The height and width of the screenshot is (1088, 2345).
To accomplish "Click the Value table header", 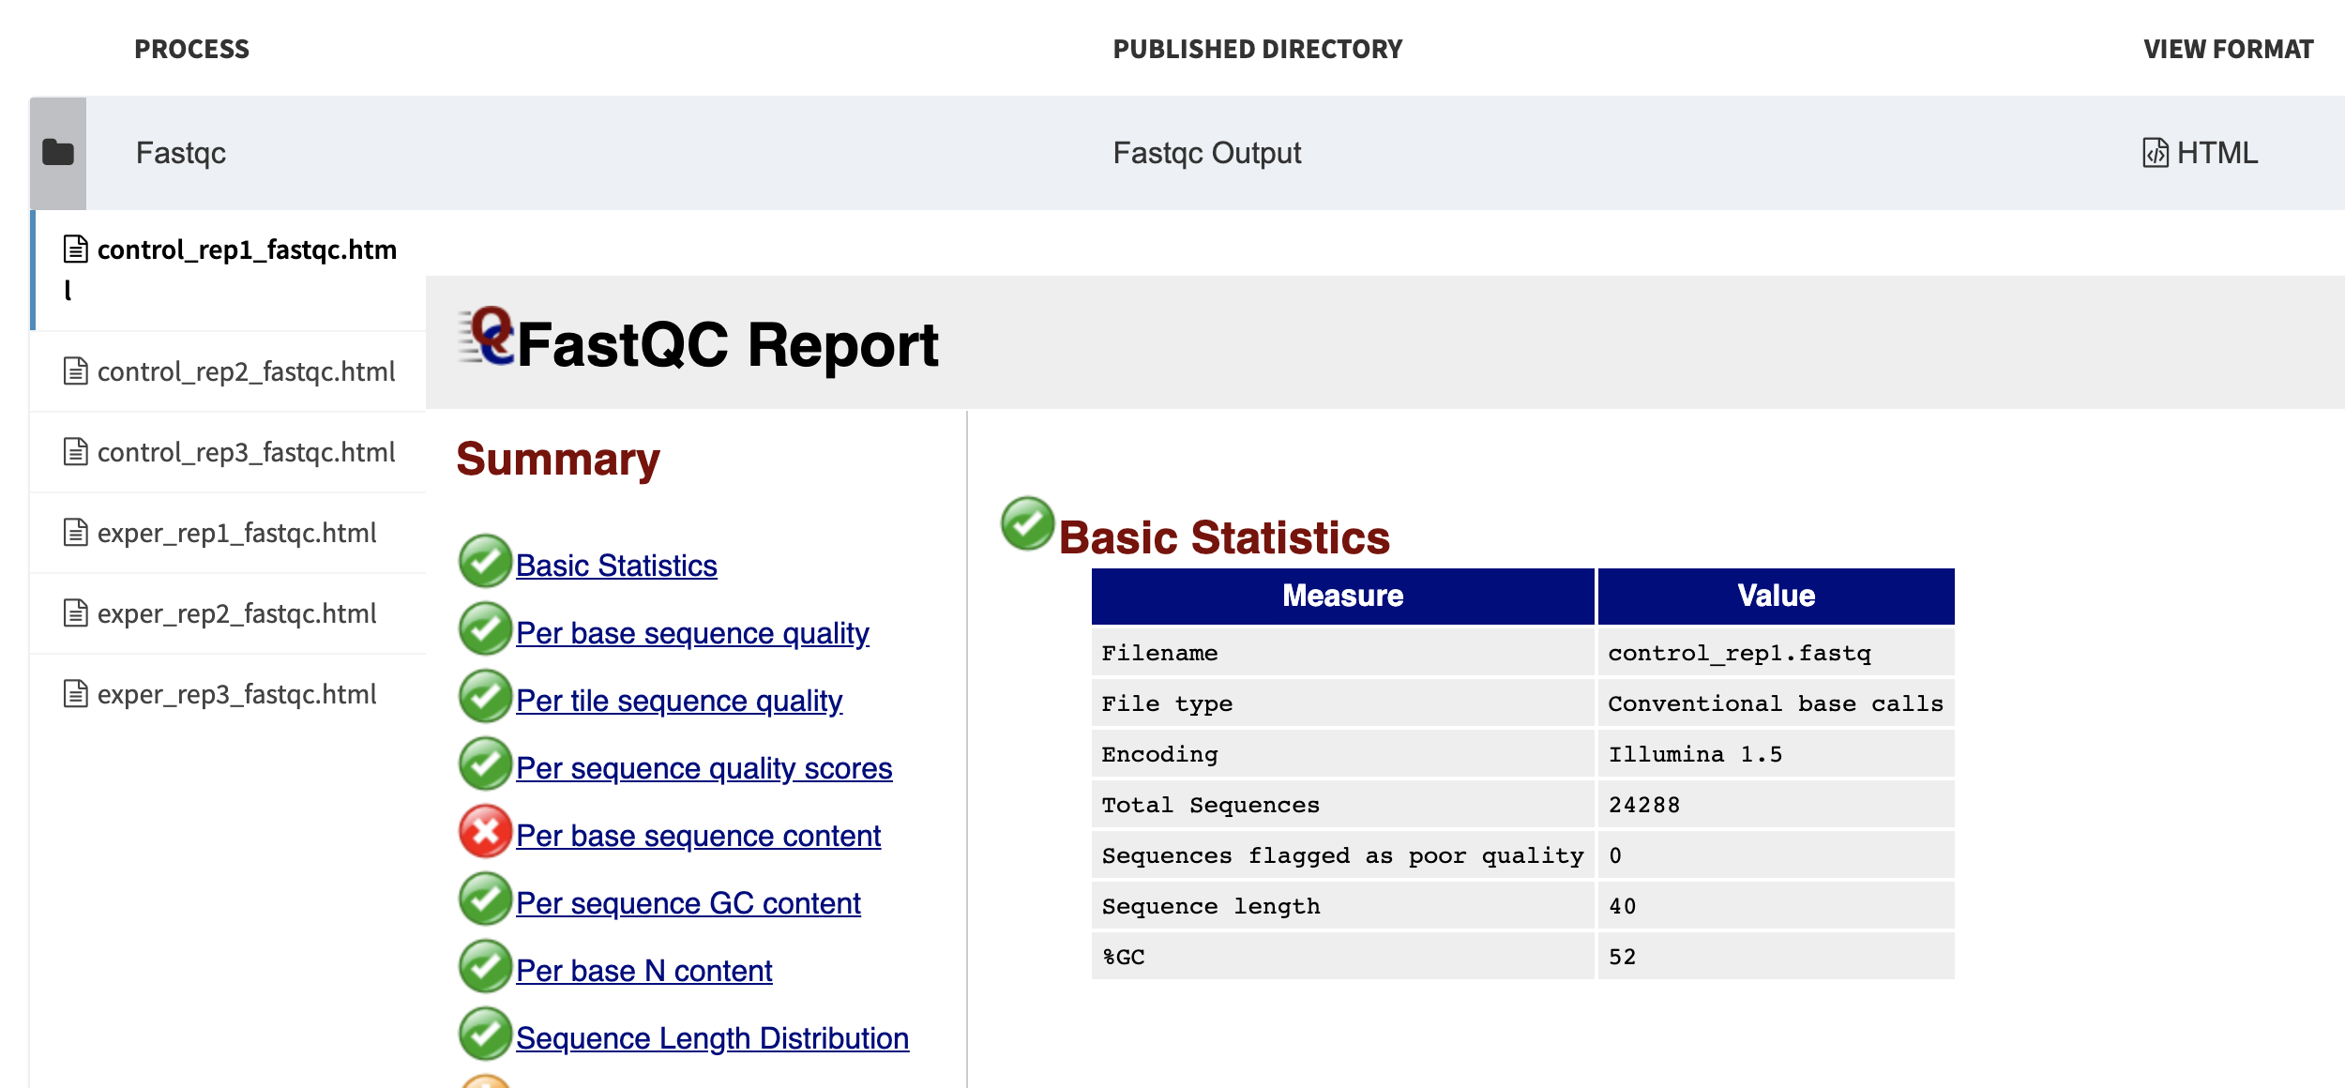I will pos(1776,596).
